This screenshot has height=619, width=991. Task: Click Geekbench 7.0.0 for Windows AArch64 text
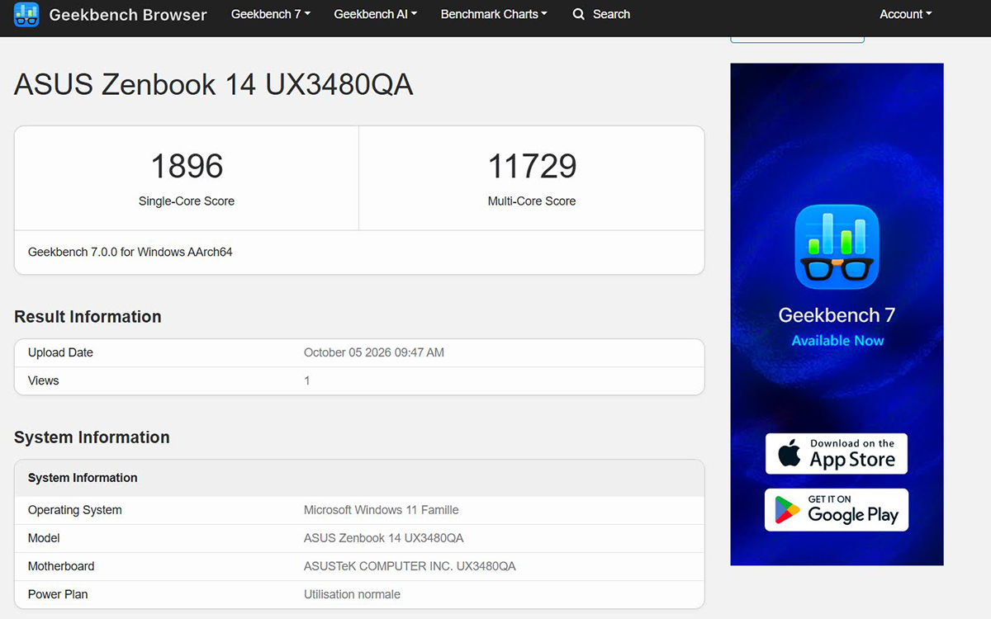click(x=130, y=252)
